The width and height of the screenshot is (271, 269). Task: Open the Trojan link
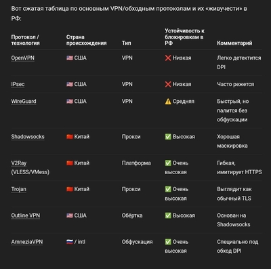click(x=19, y=189)
